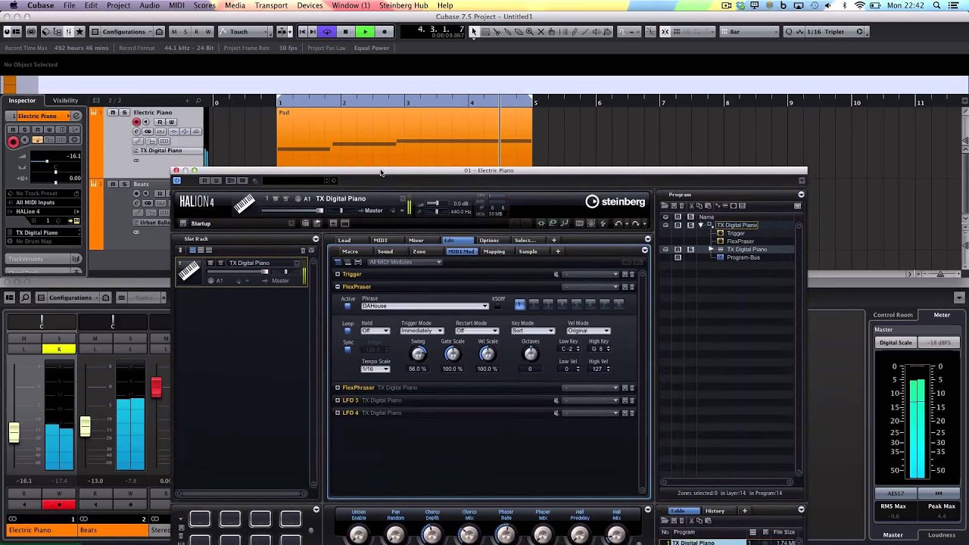This screenshot has width=969, height=545.
Task: Open the Restart Mode dropdown
Action: click(476, 331)
